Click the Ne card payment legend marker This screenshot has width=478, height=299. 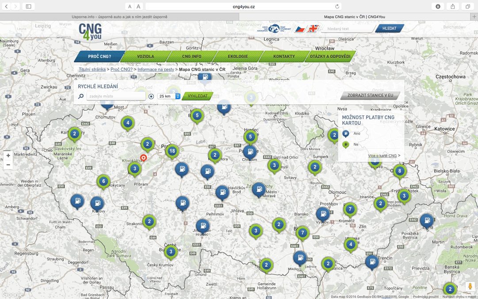click(x=346, y=145)
